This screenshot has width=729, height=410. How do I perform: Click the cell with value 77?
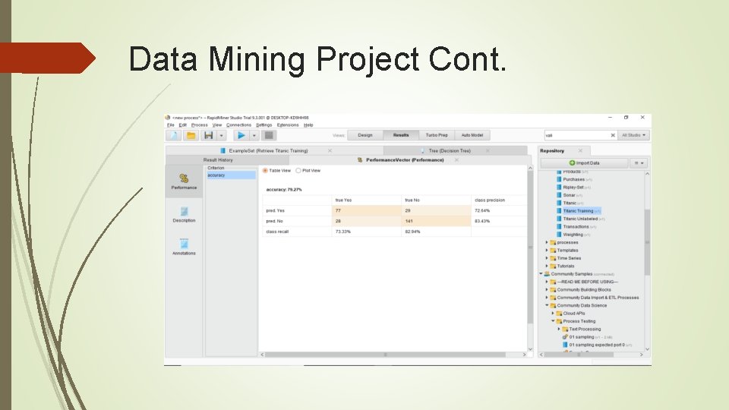pos(366,210)
